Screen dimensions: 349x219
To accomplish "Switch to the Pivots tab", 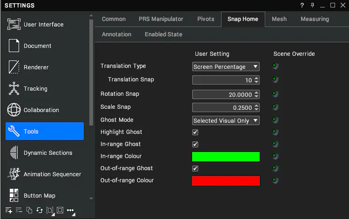I will [206, 19].
